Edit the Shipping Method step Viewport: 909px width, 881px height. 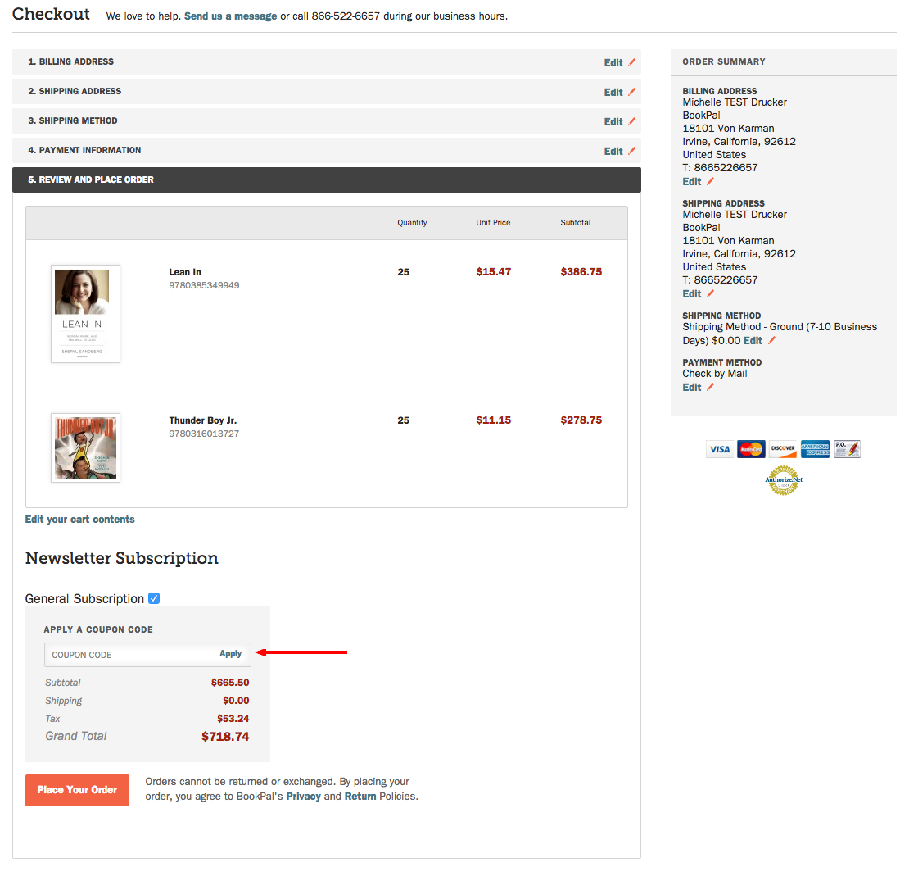pos(613,122)
